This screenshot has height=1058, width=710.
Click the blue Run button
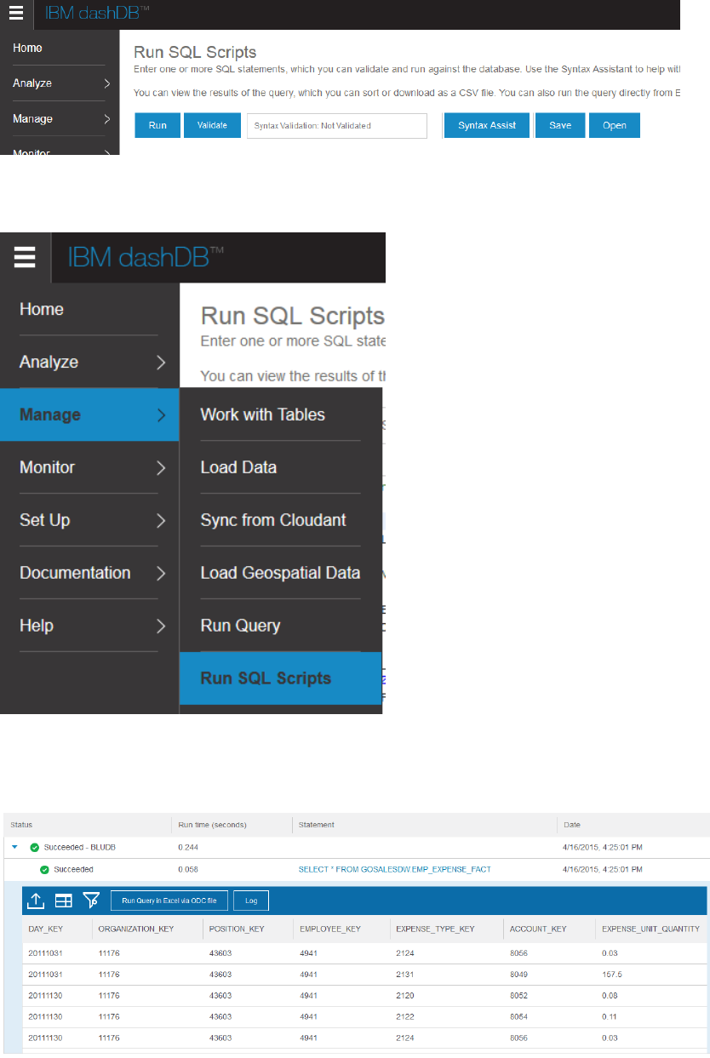[x=157, y=125]
